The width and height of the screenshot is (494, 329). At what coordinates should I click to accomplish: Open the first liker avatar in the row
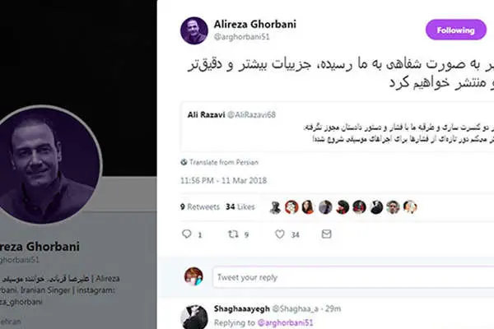(275, 207)
